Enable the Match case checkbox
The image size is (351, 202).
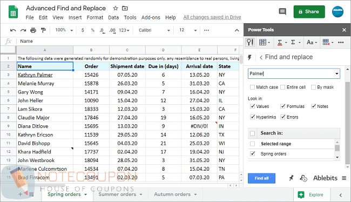(252, 87)
